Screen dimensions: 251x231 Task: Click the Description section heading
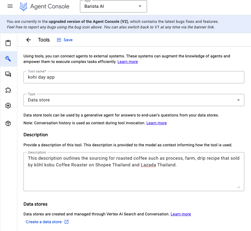click(36, 135)
